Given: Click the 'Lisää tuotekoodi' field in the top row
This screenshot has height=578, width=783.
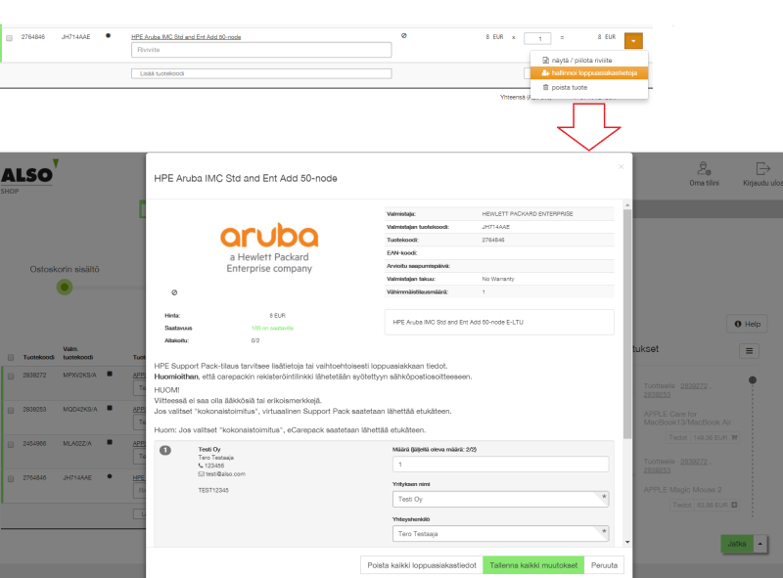Looking at the screenshot, I should click(x=261, y=73).
